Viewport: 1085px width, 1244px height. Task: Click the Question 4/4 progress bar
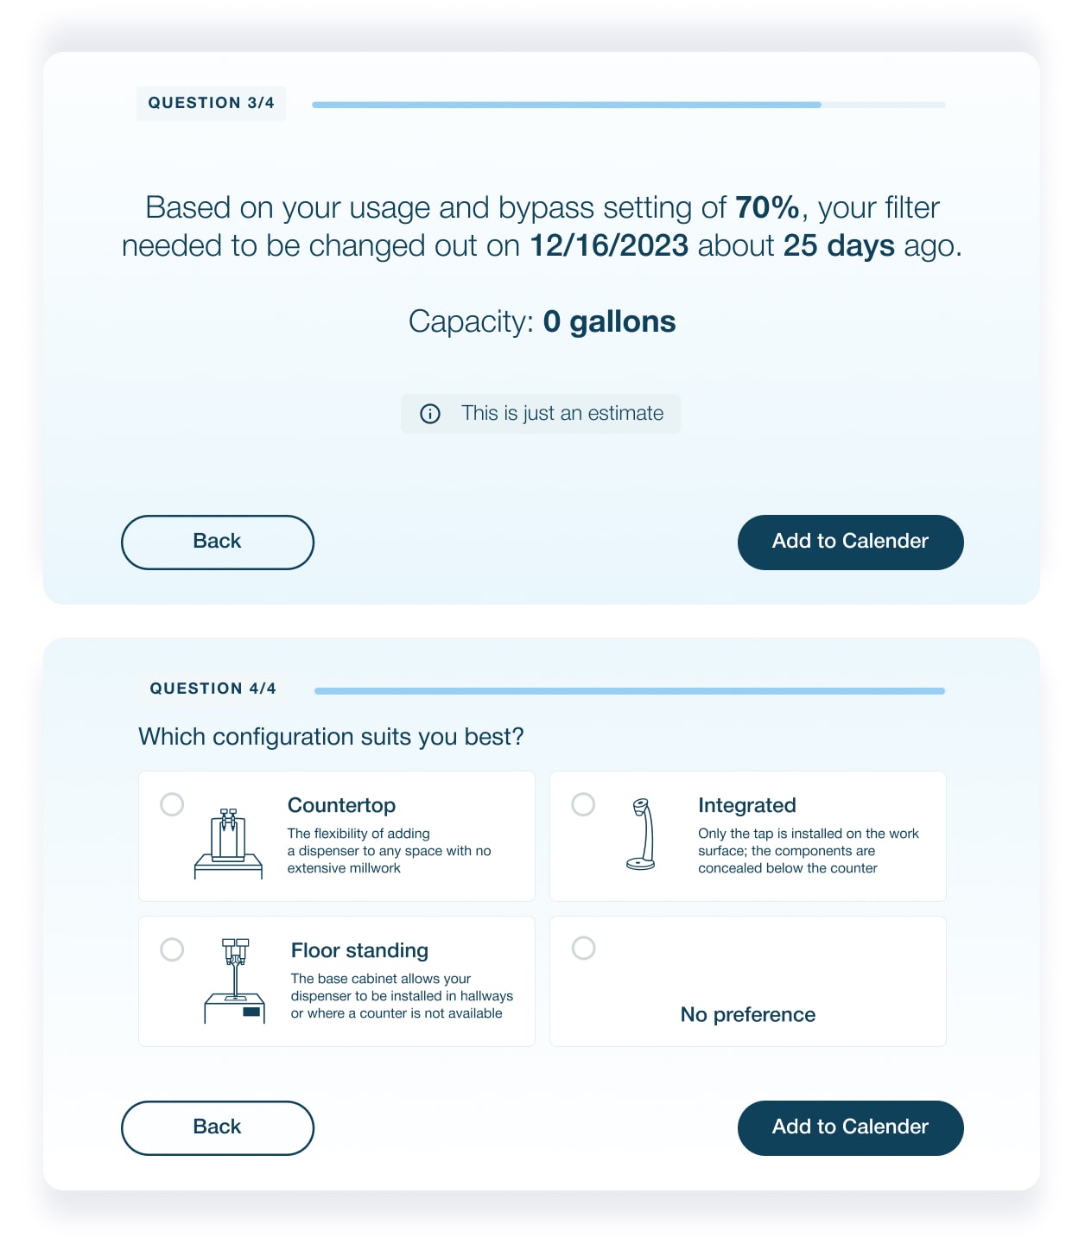[x=629, y=691]
